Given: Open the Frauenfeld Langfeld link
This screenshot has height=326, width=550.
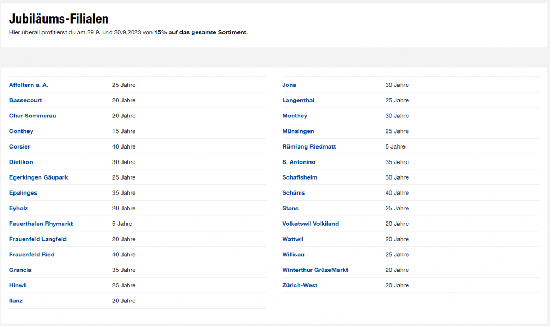Looking at the screenshot, I should click(x=38, y=239).
